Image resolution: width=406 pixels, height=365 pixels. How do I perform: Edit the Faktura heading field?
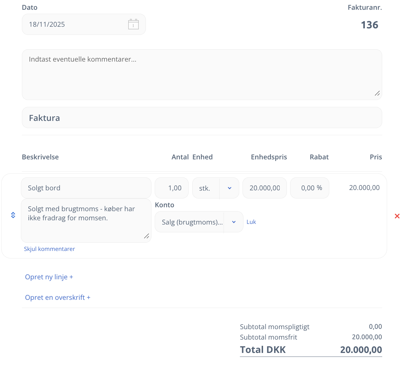click(202, 118)
